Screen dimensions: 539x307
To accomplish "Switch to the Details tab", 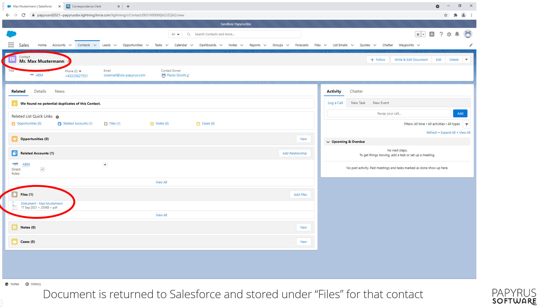I will coord(40,91).
